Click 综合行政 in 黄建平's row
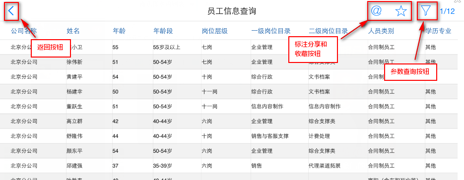 click(x=262, y=77)
